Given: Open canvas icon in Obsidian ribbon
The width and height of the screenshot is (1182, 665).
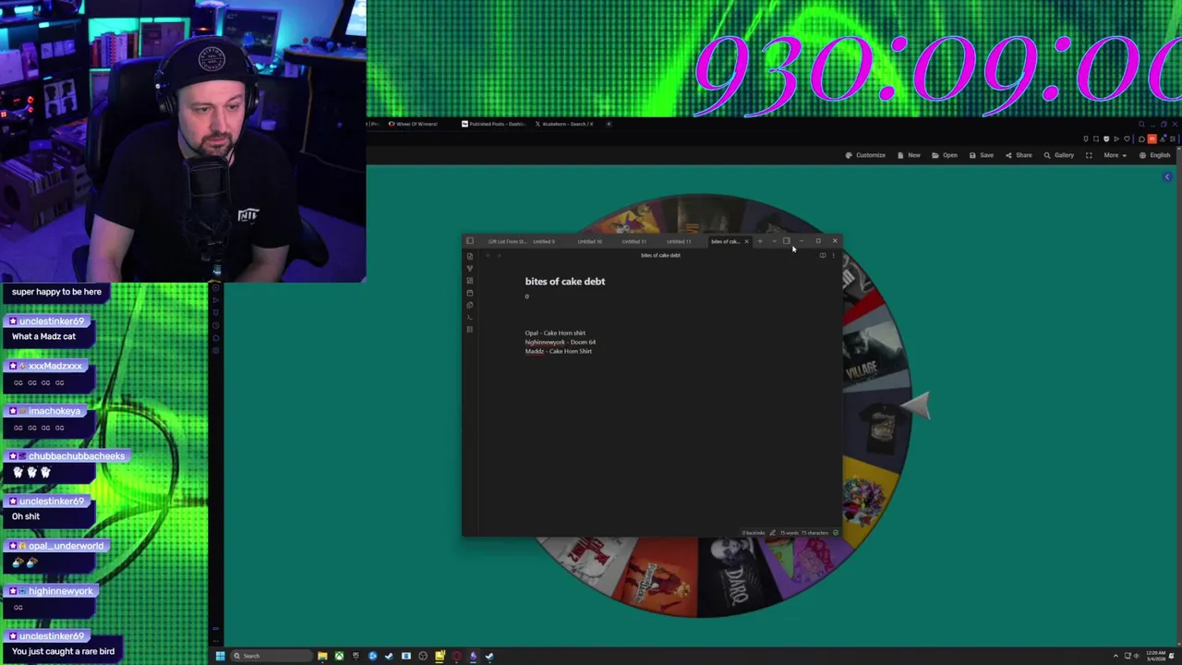Looking at the screenshot, I should coord(469,280).
